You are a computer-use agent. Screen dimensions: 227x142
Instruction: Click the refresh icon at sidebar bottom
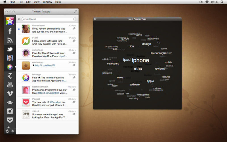7,131
